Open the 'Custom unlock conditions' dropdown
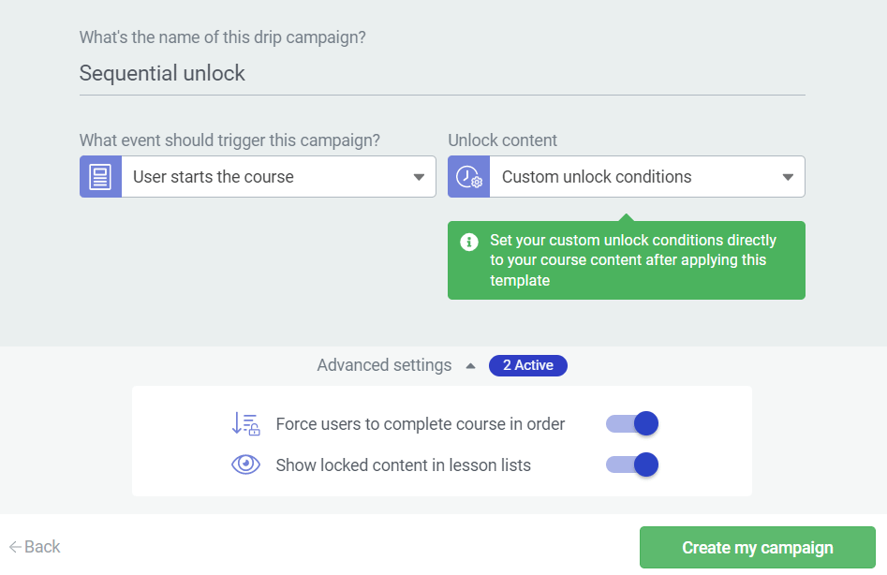Screen dimensions: 887x575 637,177
